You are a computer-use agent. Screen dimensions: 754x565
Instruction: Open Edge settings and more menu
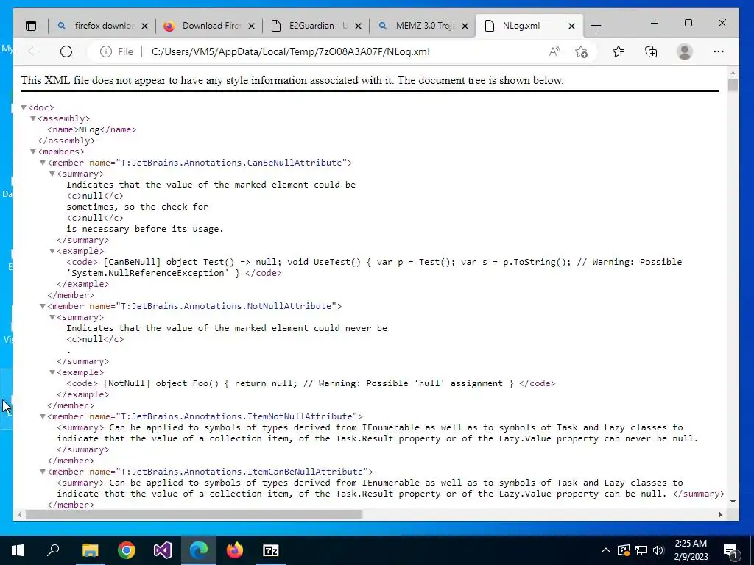[x=719, y=51]
